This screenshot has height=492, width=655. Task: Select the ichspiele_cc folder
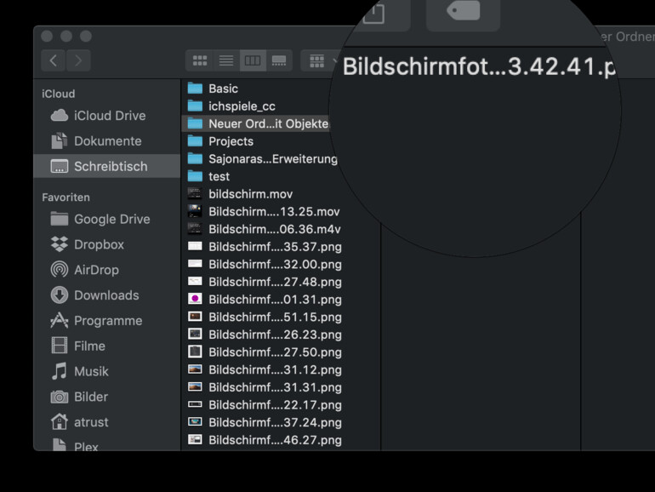[x=242, y=106]
